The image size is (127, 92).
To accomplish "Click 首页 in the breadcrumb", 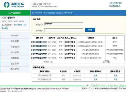I will coord(45,13).
